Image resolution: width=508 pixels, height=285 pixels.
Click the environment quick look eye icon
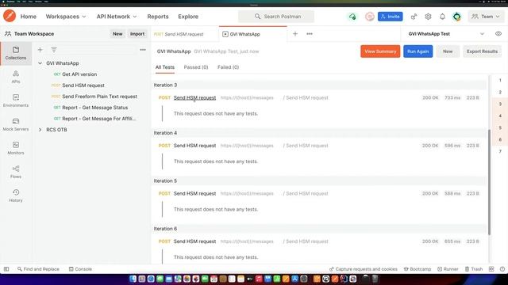tap(498, 33)
